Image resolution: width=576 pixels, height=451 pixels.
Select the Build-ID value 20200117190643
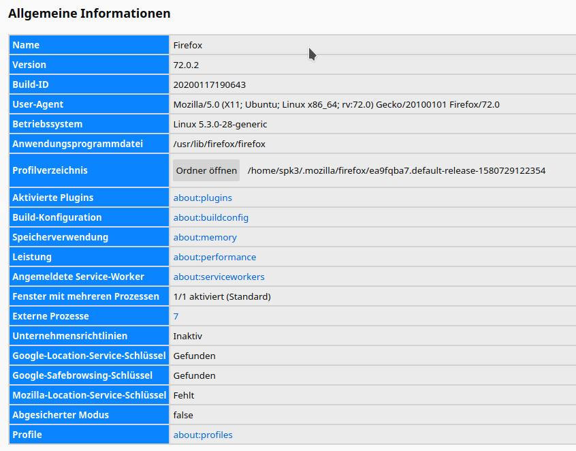pyautogui.click(x=210, y=85)
